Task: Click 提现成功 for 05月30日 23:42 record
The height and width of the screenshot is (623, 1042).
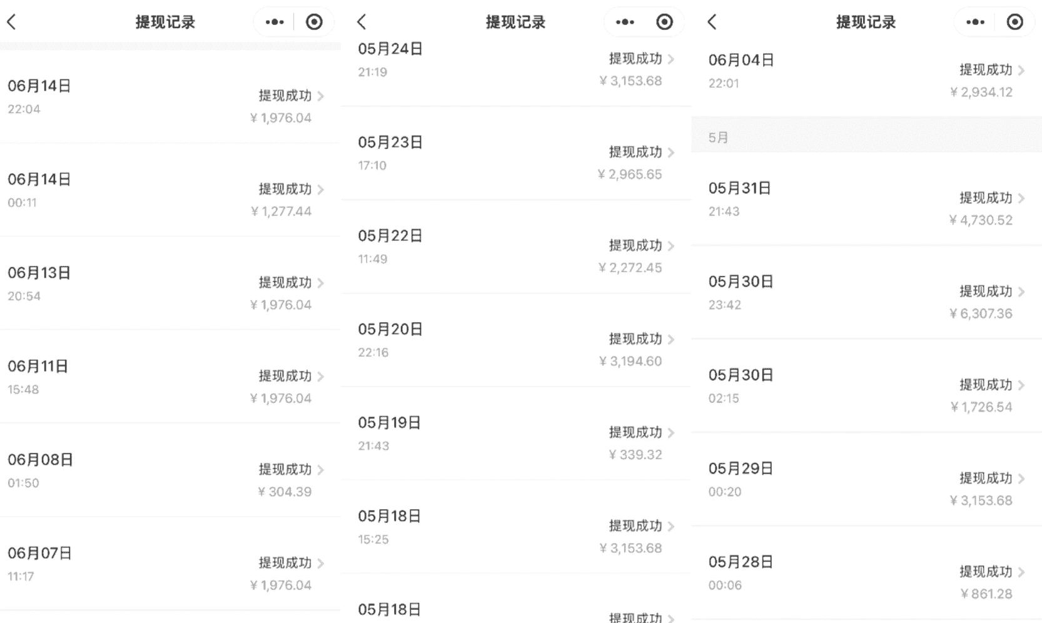Action: click(986, 291)
